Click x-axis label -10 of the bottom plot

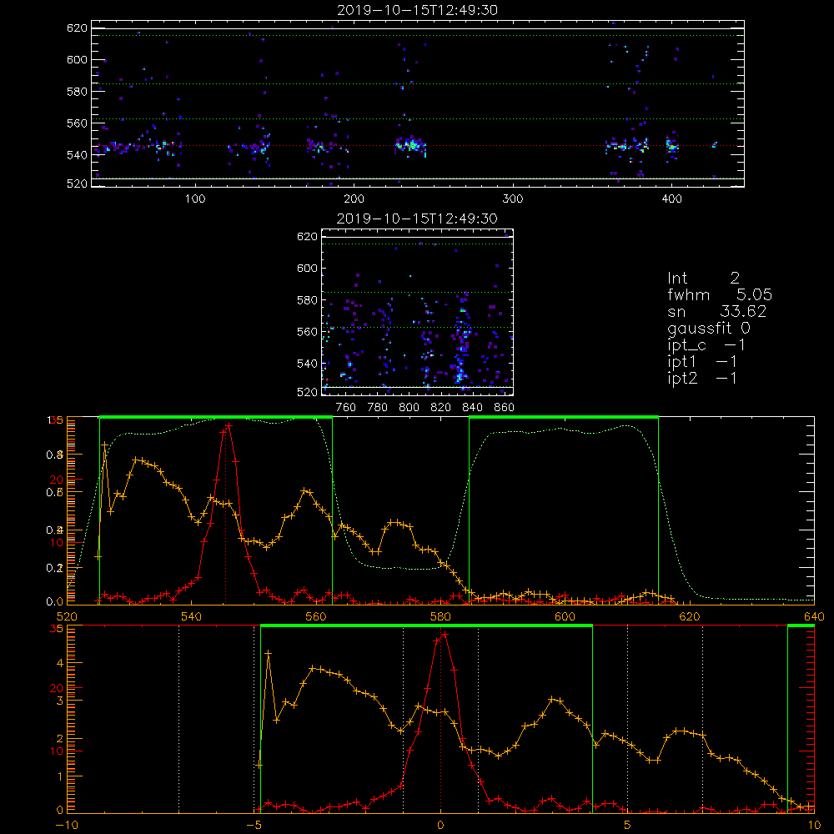67,826
